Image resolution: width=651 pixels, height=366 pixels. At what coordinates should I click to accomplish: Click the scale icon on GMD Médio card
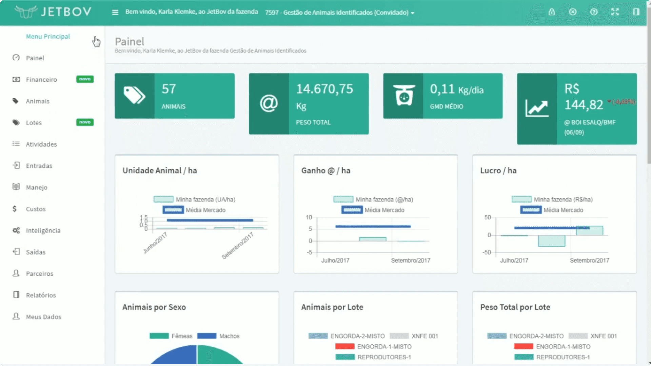tap(404, 96)
